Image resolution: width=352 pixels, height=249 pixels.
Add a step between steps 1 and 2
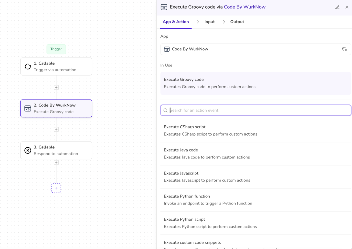pos(56,87)
